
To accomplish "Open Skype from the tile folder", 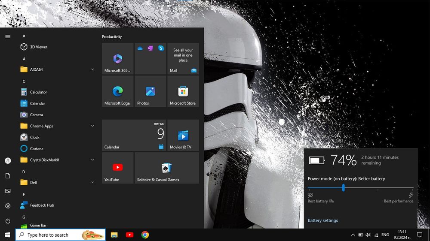I will (161, 48).
